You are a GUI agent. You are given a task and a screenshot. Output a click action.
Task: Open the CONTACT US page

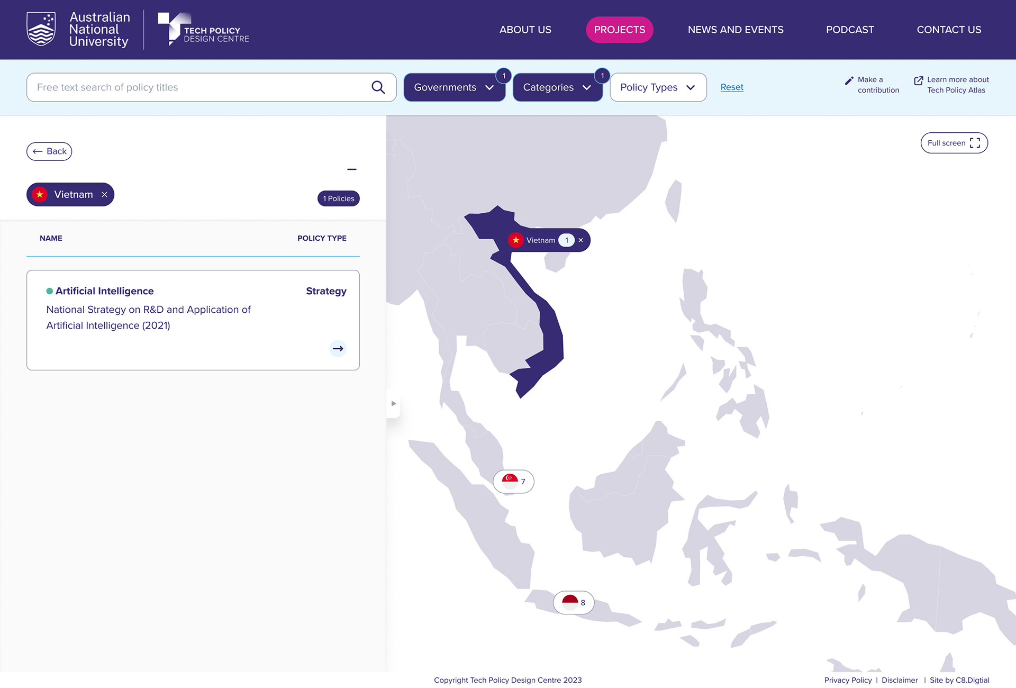[x=949, y=30]
